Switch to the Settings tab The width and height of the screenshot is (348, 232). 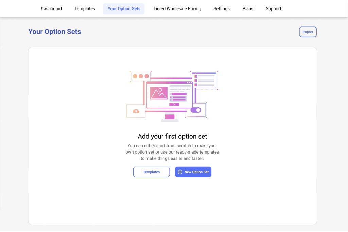point(222,8)
